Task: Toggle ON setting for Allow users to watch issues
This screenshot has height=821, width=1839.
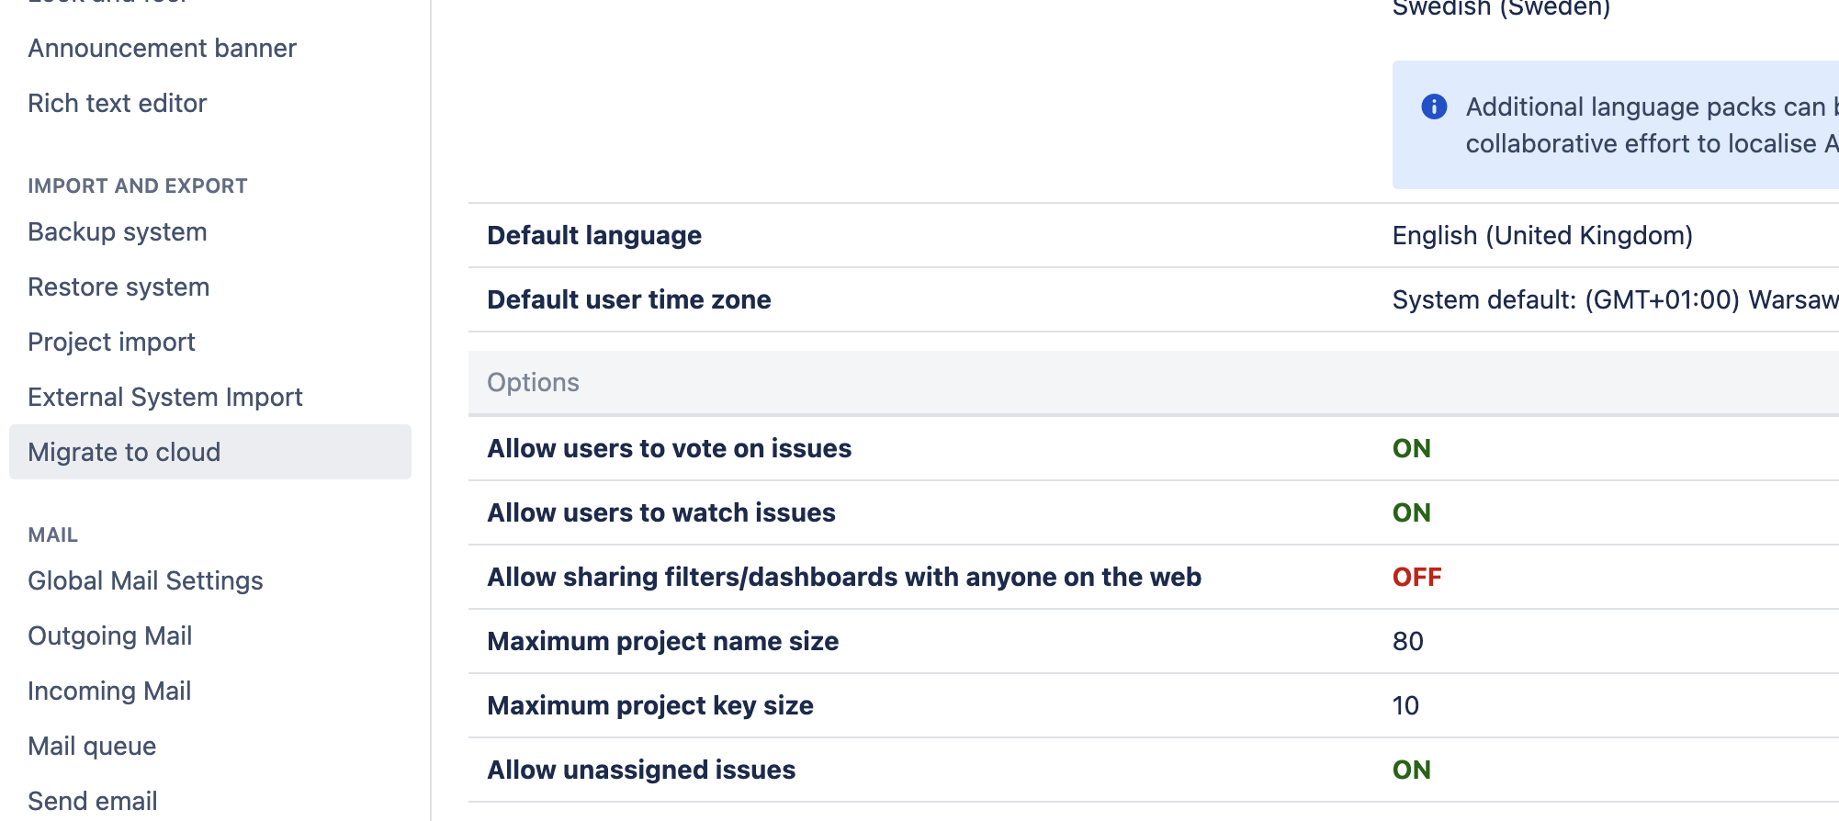Action: point(1410,512)
